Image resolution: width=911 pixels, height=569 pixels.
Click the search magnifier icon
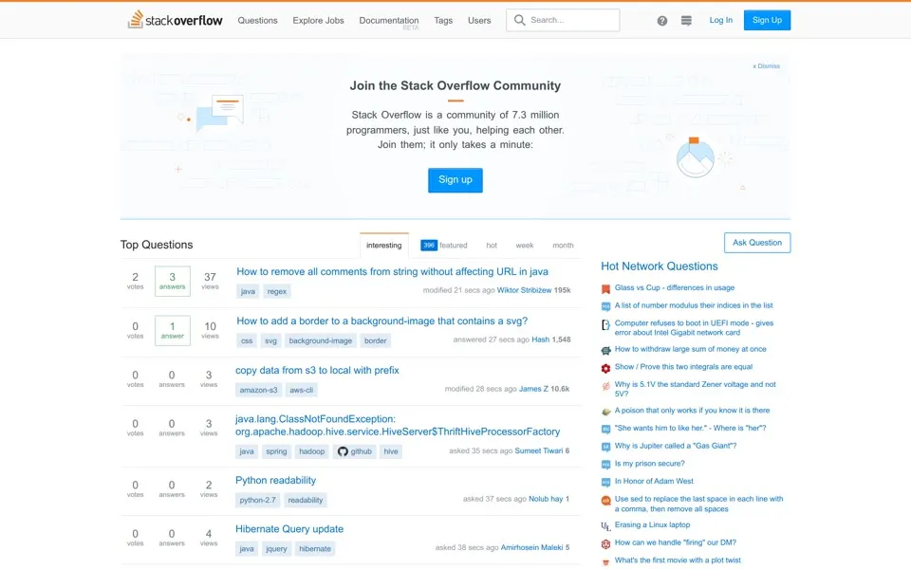point(519,20)
